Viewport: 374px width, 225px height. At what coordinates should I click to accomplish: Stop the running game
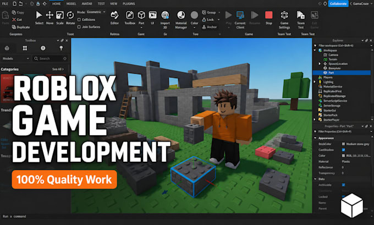click(x=269, y=18)
